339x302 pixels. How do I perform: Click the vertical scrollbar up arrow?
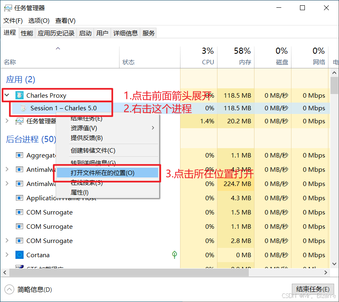[334, 73]
